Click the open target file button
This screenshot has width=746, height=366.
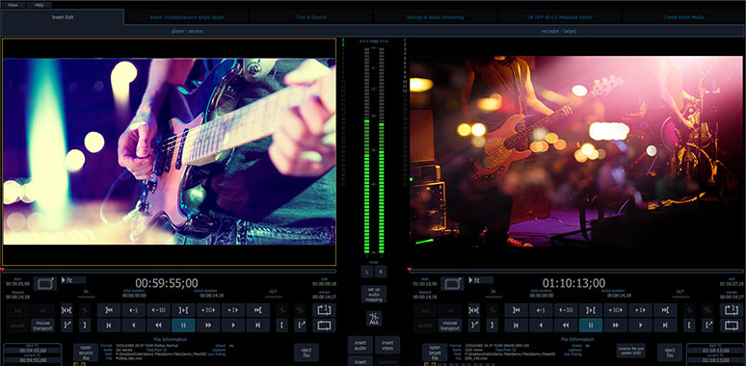[435, 352]
